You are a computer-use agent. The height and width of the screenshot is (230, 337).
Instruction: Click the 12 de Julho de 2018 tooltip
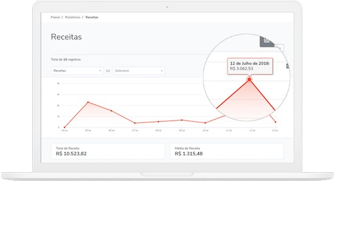point(250,66)
